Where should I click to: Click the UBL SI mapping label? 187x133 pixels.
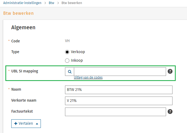point(24,71)
